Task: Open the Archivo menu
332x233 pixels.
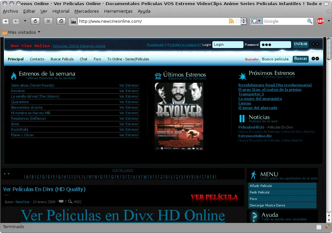Action: [x=10, y=11]
